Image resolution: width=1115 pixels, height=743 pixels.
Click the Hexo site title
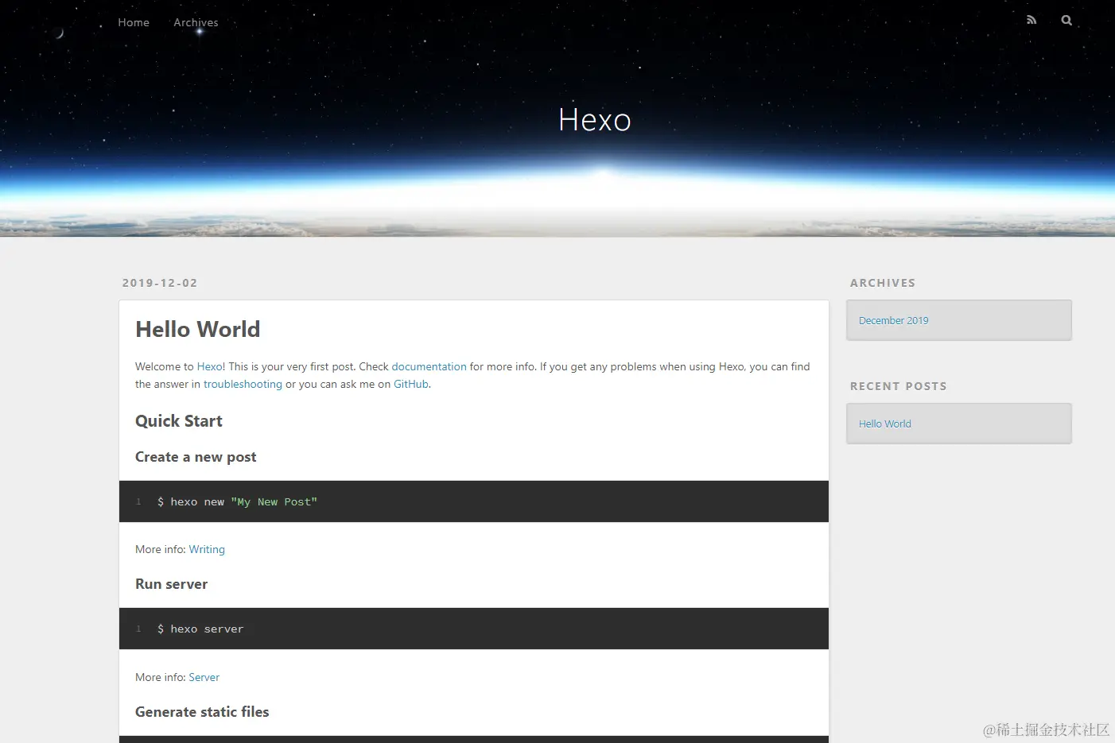(x=595, y=120)
